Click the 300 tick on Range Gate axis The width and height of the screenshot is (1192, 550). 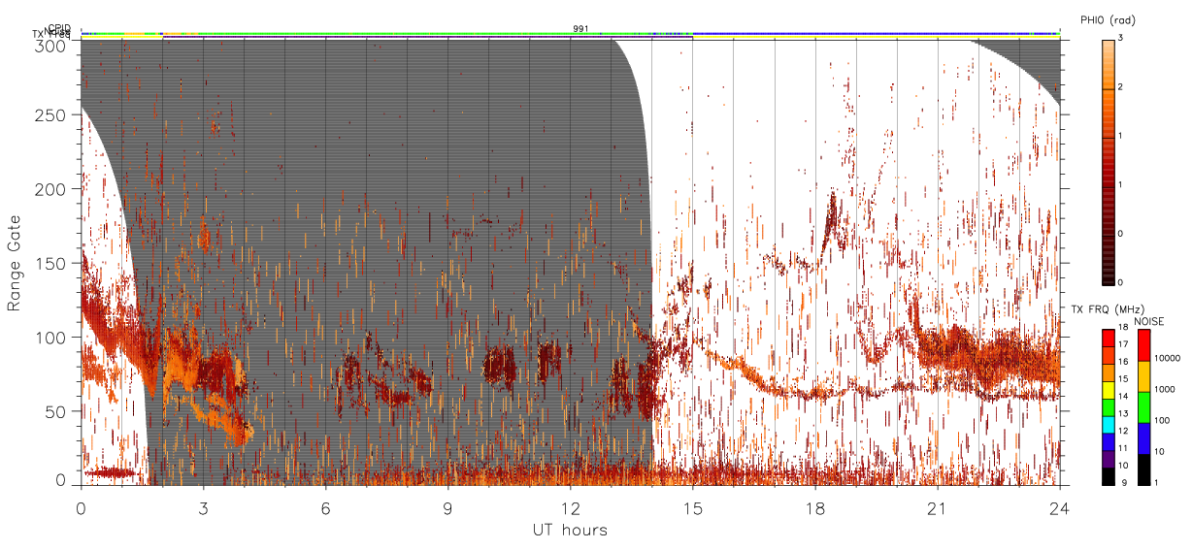pos(52,46)
